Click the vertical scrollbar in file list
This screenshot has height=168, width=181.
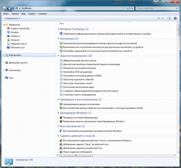178,90
